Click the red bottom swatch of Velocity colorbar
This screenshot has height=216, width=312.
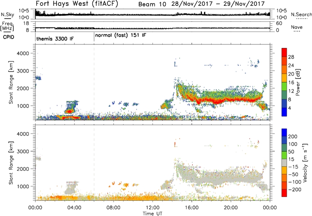click(284, 193)
